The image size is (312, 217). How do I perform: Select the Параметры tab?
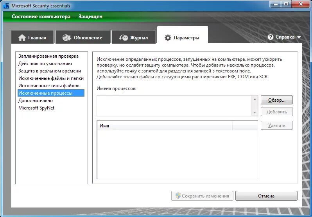pos(183,35)
